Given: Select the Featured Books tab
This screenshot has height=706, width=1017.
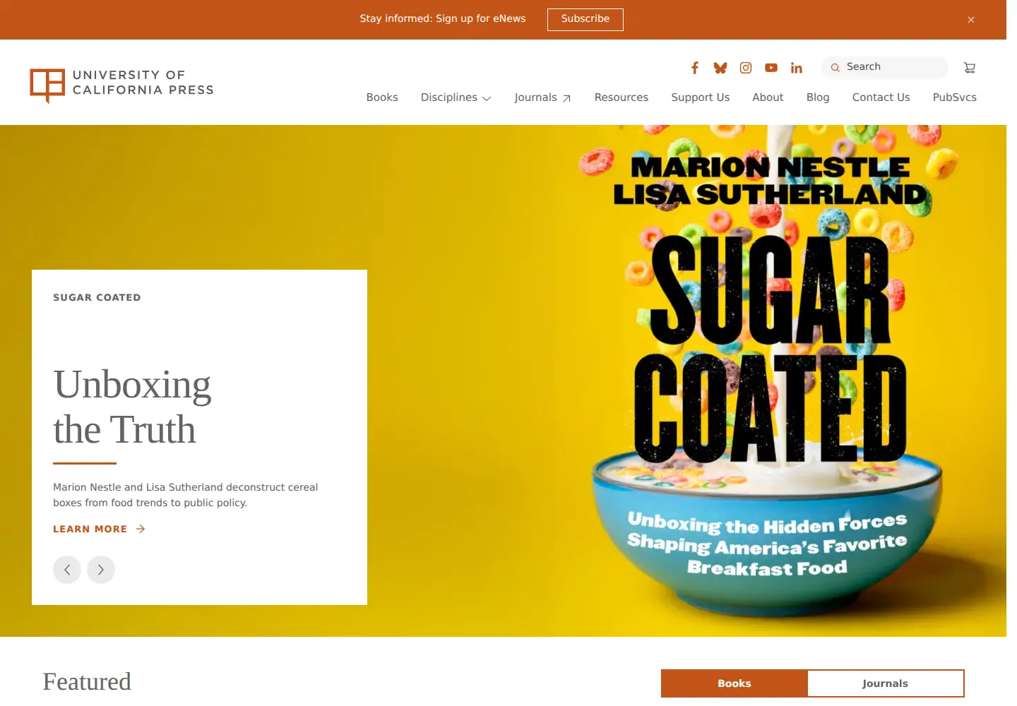Looking at the screenshot, I should point(734,683).
